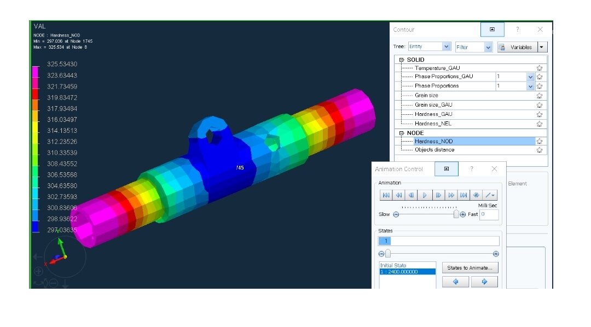Viewport: 591px width, 327px height.
Task: Jump to first animation state
Action: pyautogui.click(x=386, y=195)
